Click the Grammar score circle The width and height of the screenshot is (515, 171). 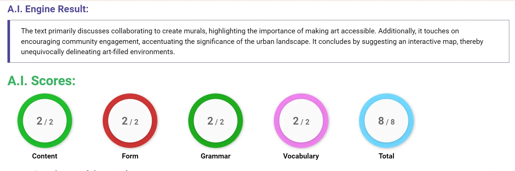coord(216,121)
